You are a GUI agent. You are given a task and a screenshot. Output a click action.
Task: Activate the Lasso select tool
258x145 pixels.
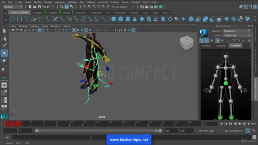4,38
